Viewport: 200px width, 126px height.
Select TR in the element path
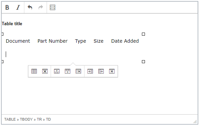[x=39, y=119]
